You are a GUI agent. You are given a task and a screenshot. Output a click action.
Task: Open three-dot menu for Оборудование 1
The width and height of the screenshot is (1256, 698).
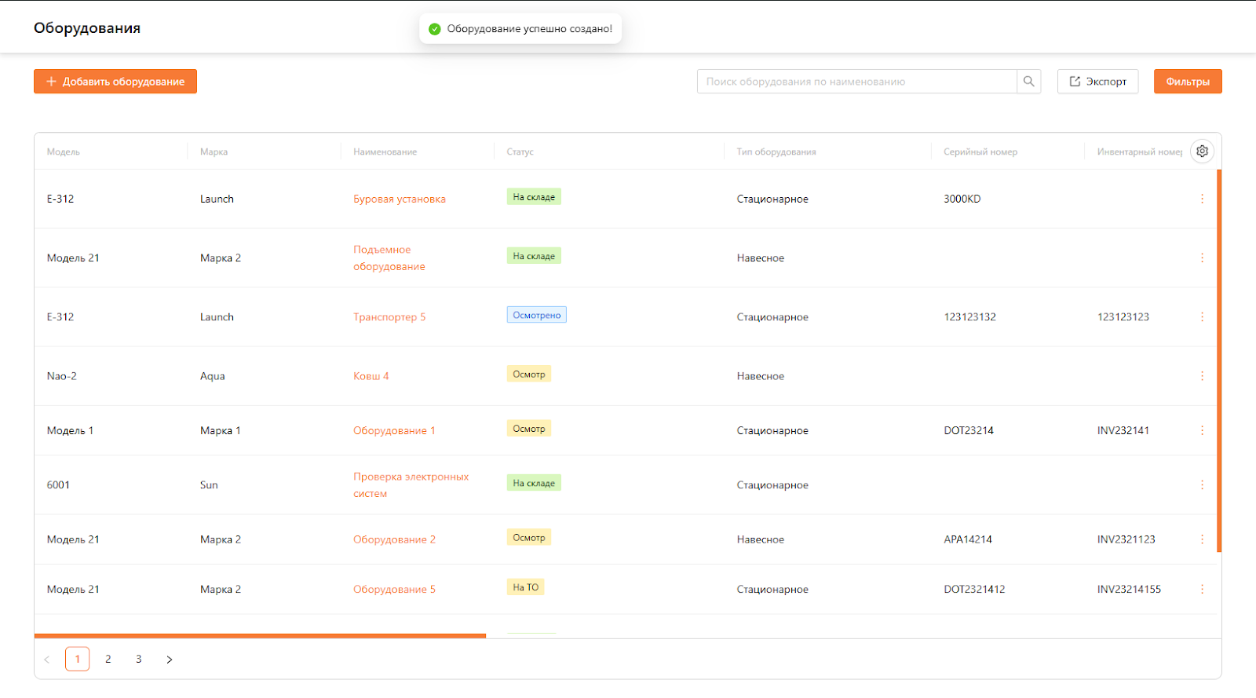pyautogui.click(x=1202, y=430)
